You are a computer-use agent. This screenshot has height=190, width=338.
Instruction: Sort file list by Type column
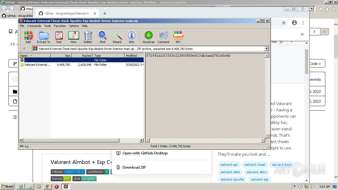pos(109,55)
